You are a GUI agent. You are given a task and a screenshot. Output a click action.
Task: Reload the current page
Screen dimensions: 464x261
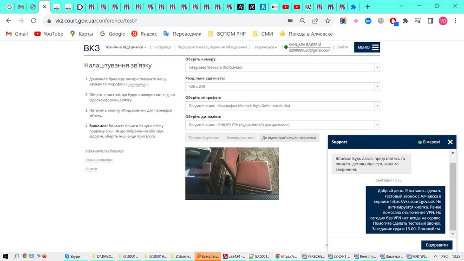(34, 21)
